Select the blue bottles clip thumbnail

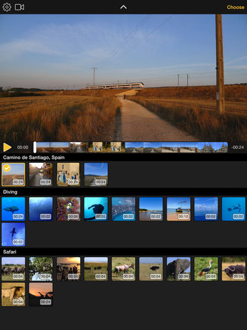pos(69,175)
